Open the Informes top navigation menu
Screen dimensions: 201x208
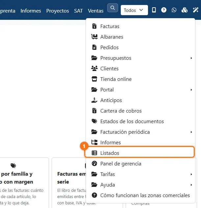(31, 11)
